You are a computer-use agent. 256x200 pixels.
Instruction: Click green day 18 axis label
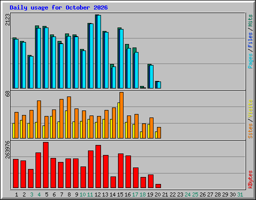click(x=142, y=194)
